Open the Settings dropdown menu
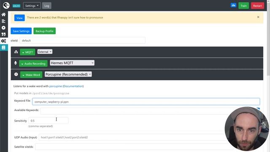The image size is (270, 152). coord(32,5)
